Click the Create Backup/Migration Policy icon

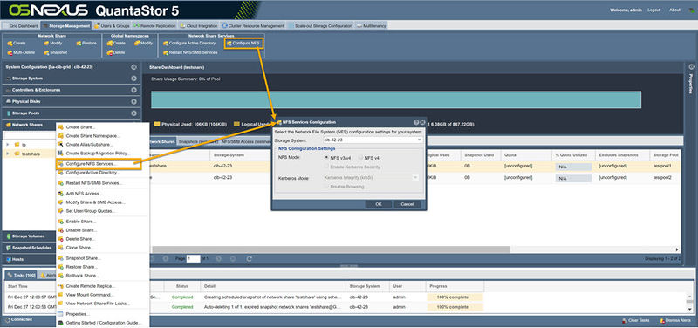click(60, 154)
